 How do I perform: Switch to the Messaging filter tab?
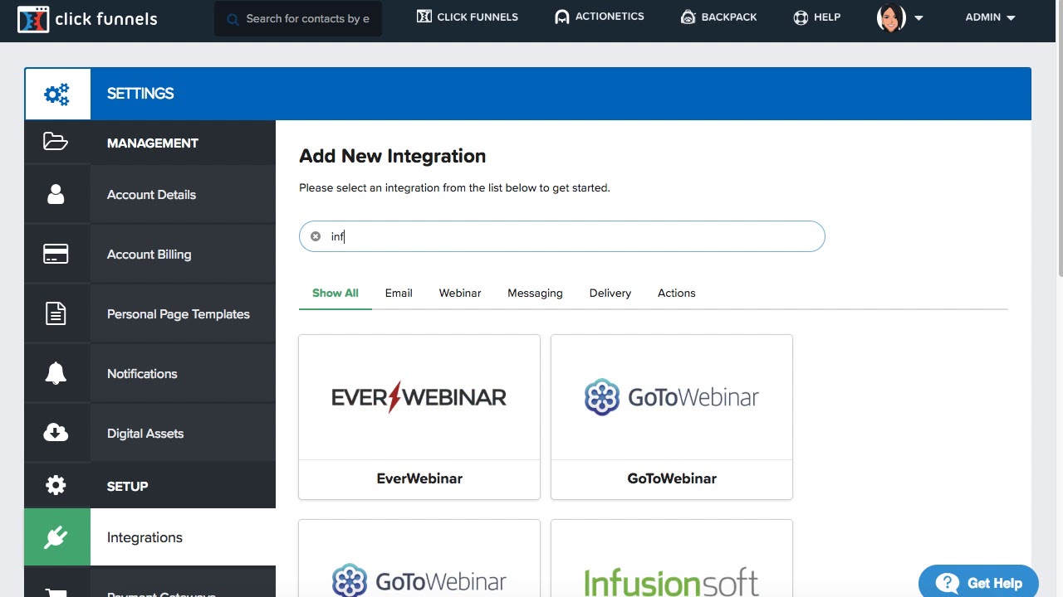coord(535,293)
